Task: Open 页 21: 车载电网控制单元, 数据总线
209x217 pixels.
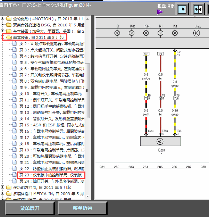Action: tap(52, 162)
